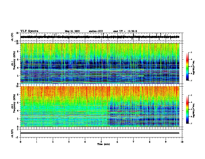Click the ch.1 color scale bar
Viewport: 205px width, 159px height.
click(x=187, y=67)
